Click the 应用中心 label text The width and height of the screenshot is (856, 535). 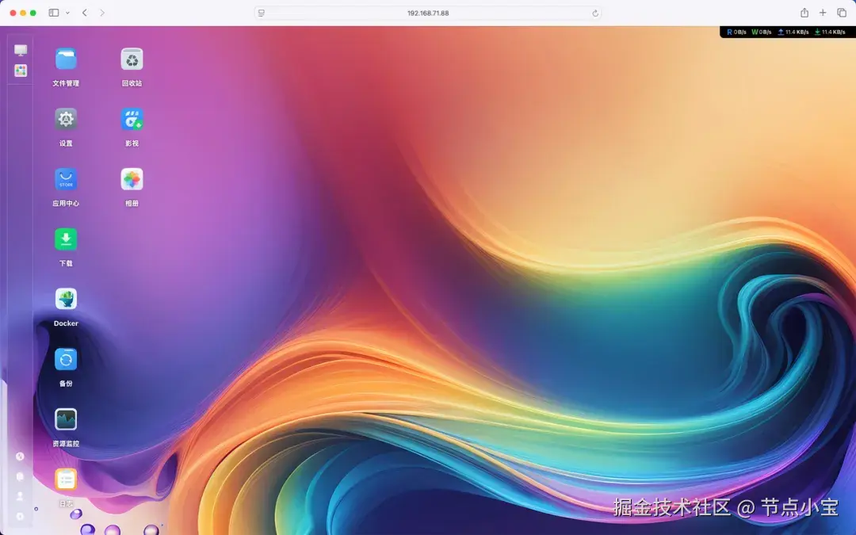pyautogui.click(x=66, y=203)
